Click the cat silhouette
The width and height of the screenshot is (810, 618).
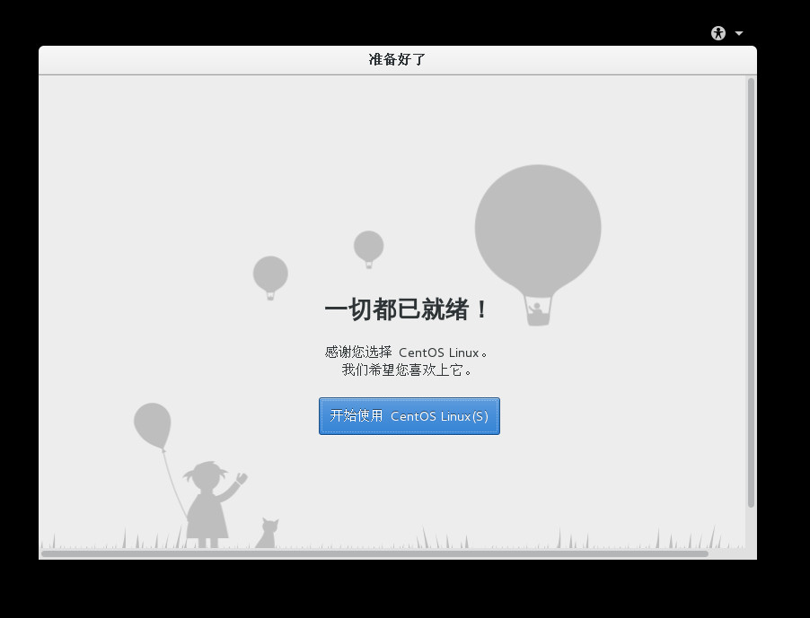click(267, 534)
